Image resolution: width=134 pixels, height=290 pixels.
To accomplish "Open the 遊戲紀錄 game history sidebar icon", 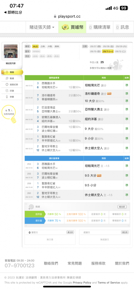I will pos(7,84).
